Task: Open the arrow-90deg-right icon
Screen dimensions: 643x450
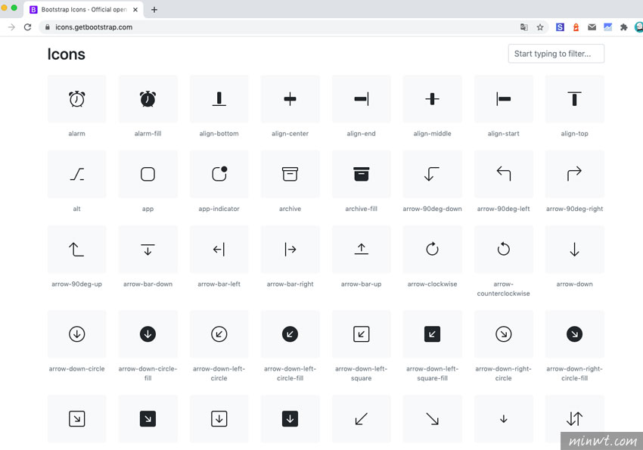Action: coord(574,174)
